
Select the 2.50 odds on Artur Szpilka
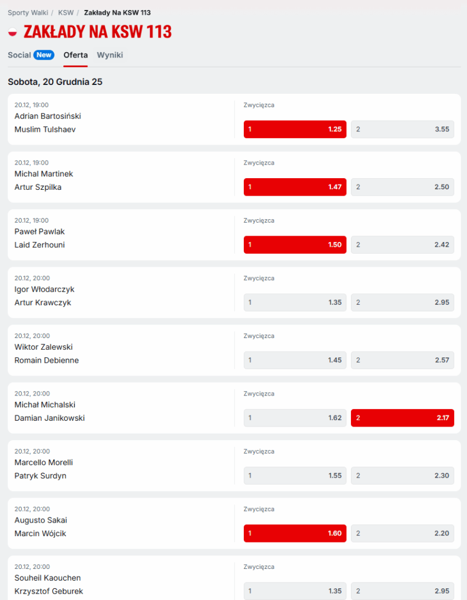(402, 187)
